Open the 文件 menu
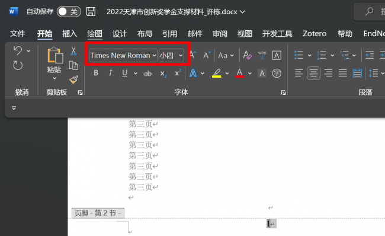 (x=17, y=33)
